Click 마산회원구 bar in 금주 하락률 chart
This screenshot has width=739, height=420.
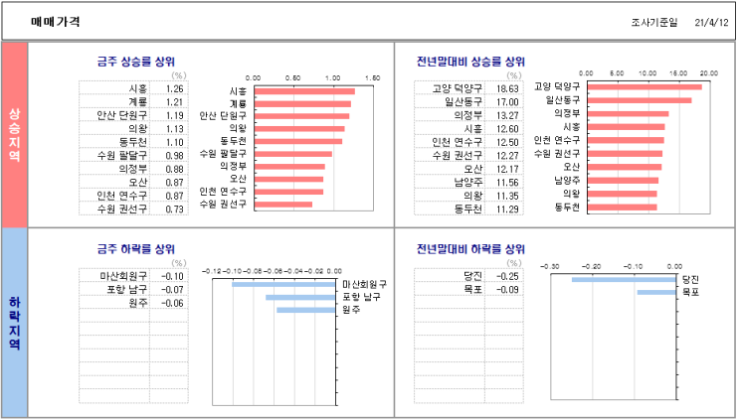(x=283, y=285)
